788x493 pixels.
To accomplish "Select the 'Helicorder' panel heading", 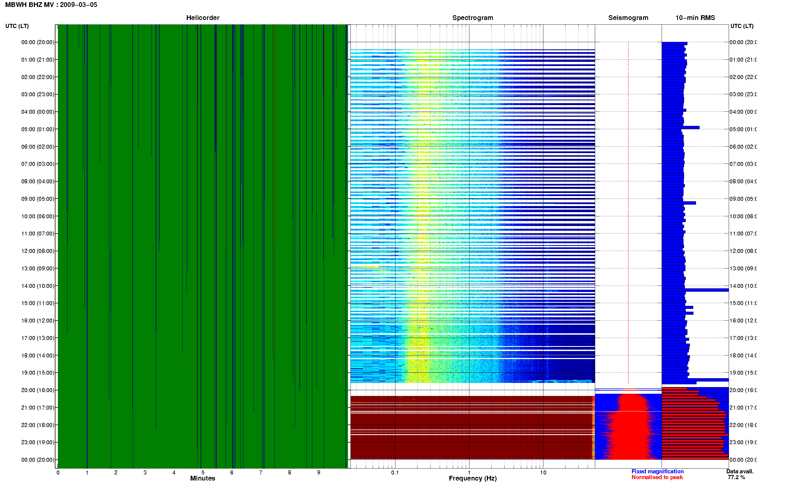I will pos(203,18).
